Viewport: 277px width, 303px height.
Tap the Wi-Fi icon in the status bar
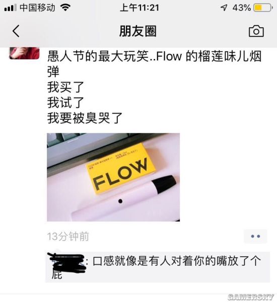(65, 8)
